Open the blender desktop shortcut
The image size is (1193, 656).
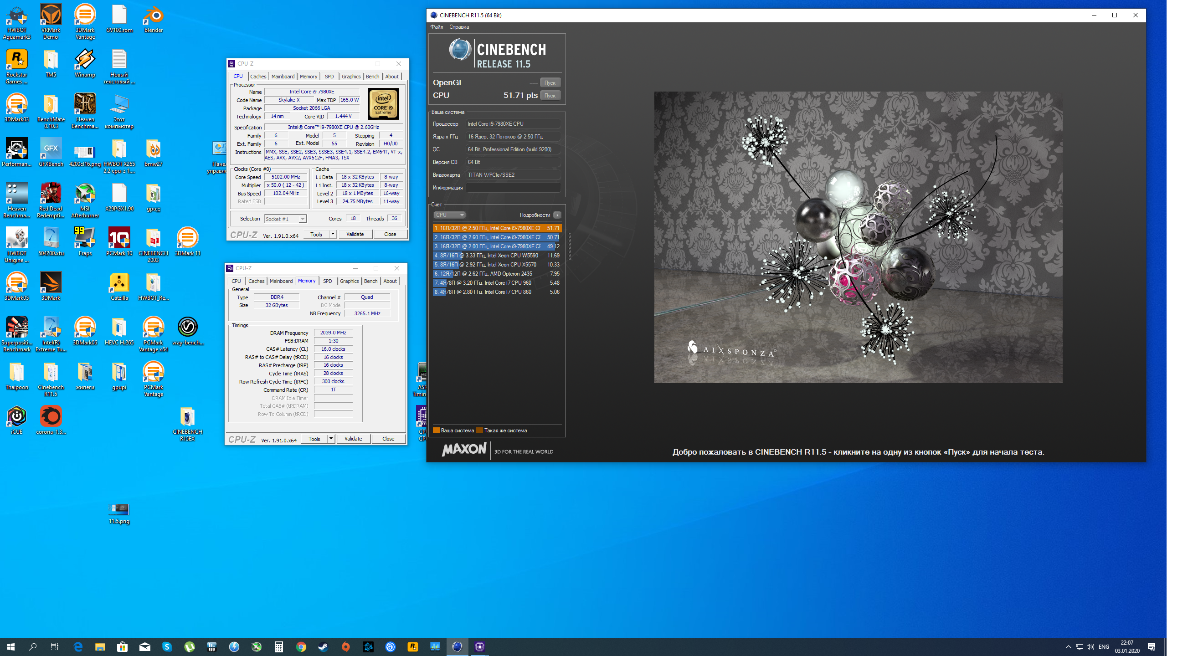pyautogui.click(x=153, y=19)
